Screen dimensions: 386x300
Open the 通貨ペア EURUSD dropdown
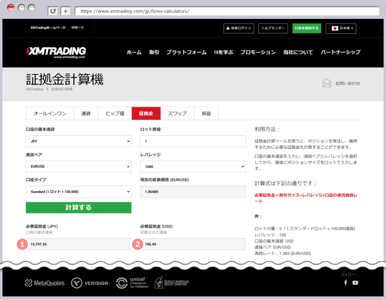[78, 166]
